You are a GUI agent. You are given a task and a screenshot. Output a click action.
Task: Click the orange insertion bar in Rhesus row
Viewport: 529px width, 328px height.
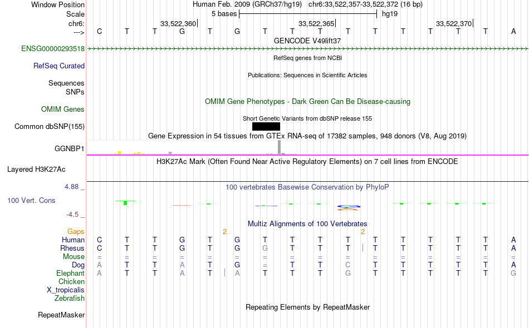click(363, 247)
